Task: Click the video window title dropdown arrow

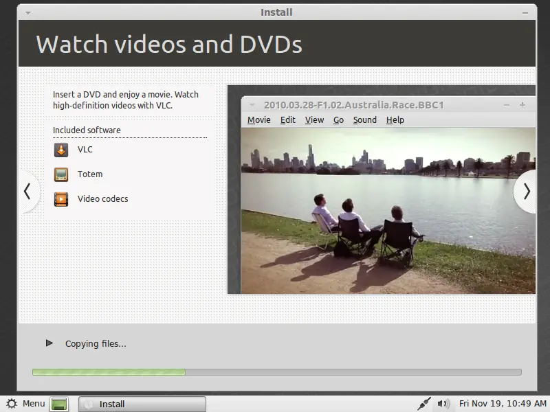Action: coord(252,105)
